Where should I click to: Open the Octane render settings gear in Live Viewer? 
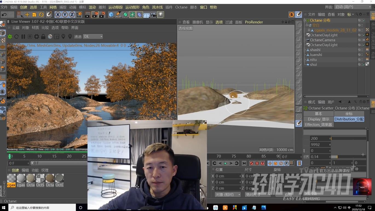(x=36, y=36)
